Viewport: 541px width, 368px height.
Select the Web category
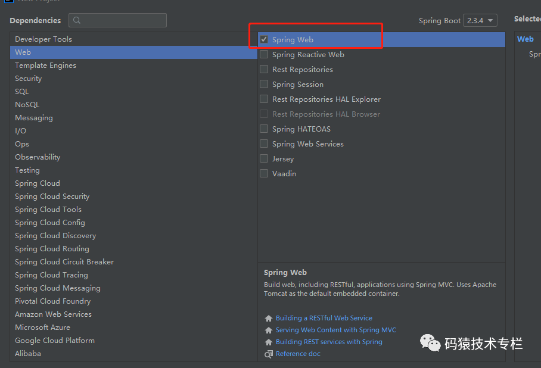coord(133,52)
